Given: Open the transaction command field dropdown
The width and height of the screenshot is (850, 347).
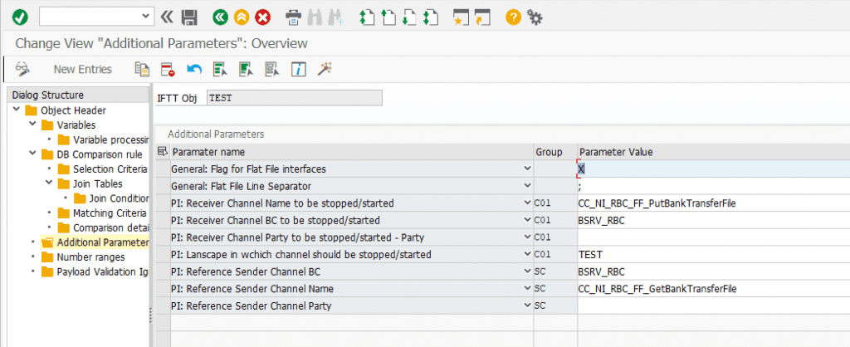Looking at the screenshot, I should coord(144,17).
